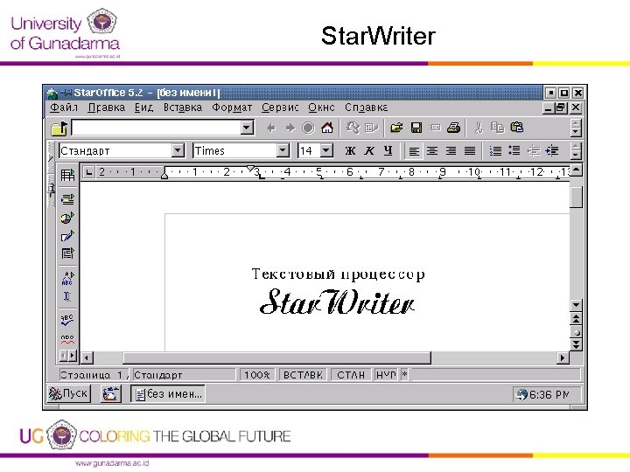The height and width of the screenshot is (472, 630).
Task: Open Draw functions tool in side toolbar
Action: [x=67, y=236]
